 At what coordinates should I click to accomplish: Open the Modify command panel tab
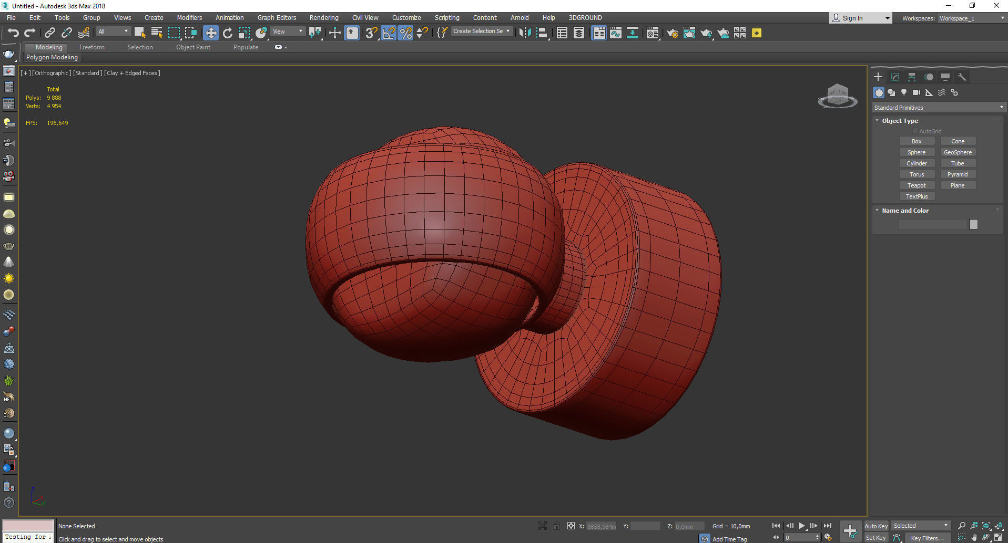(895, 77)
